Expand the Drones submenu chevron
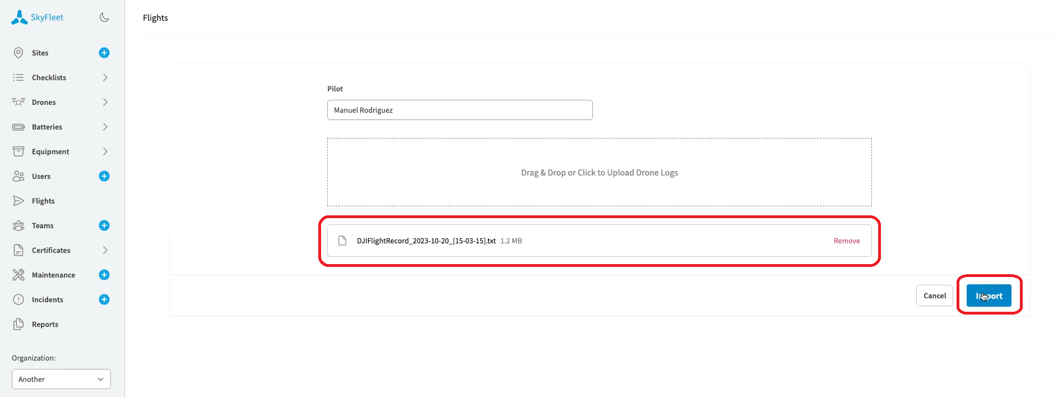 [105, 102]
